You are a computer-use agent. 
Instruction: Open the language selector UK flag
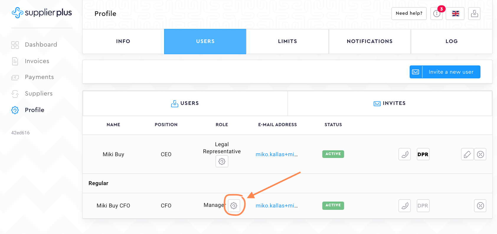pos(455,14)
